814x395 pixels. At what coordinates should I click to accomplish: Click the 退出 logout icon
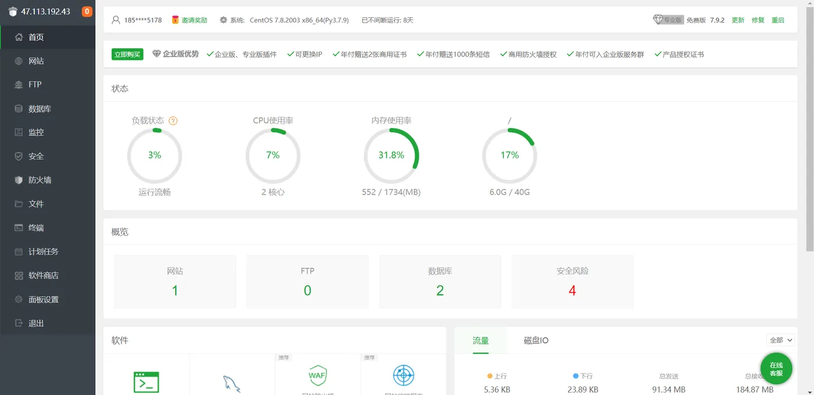coord(19,323)
